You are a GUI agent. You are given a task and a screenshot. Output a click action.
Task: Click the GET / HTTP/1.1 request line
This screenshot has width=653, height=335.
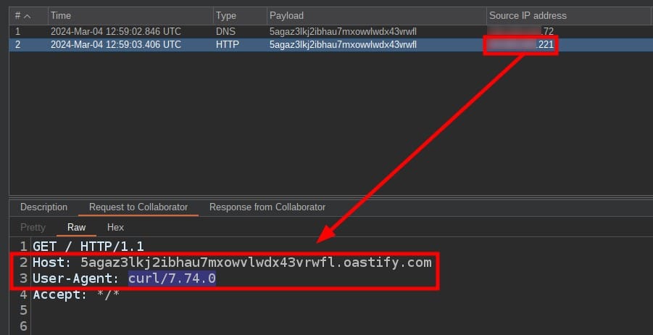(88, 247)
